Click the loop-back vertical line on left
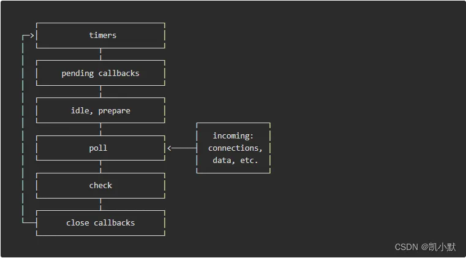The width and height of the screenshot is (466, 258). (23, 129)
